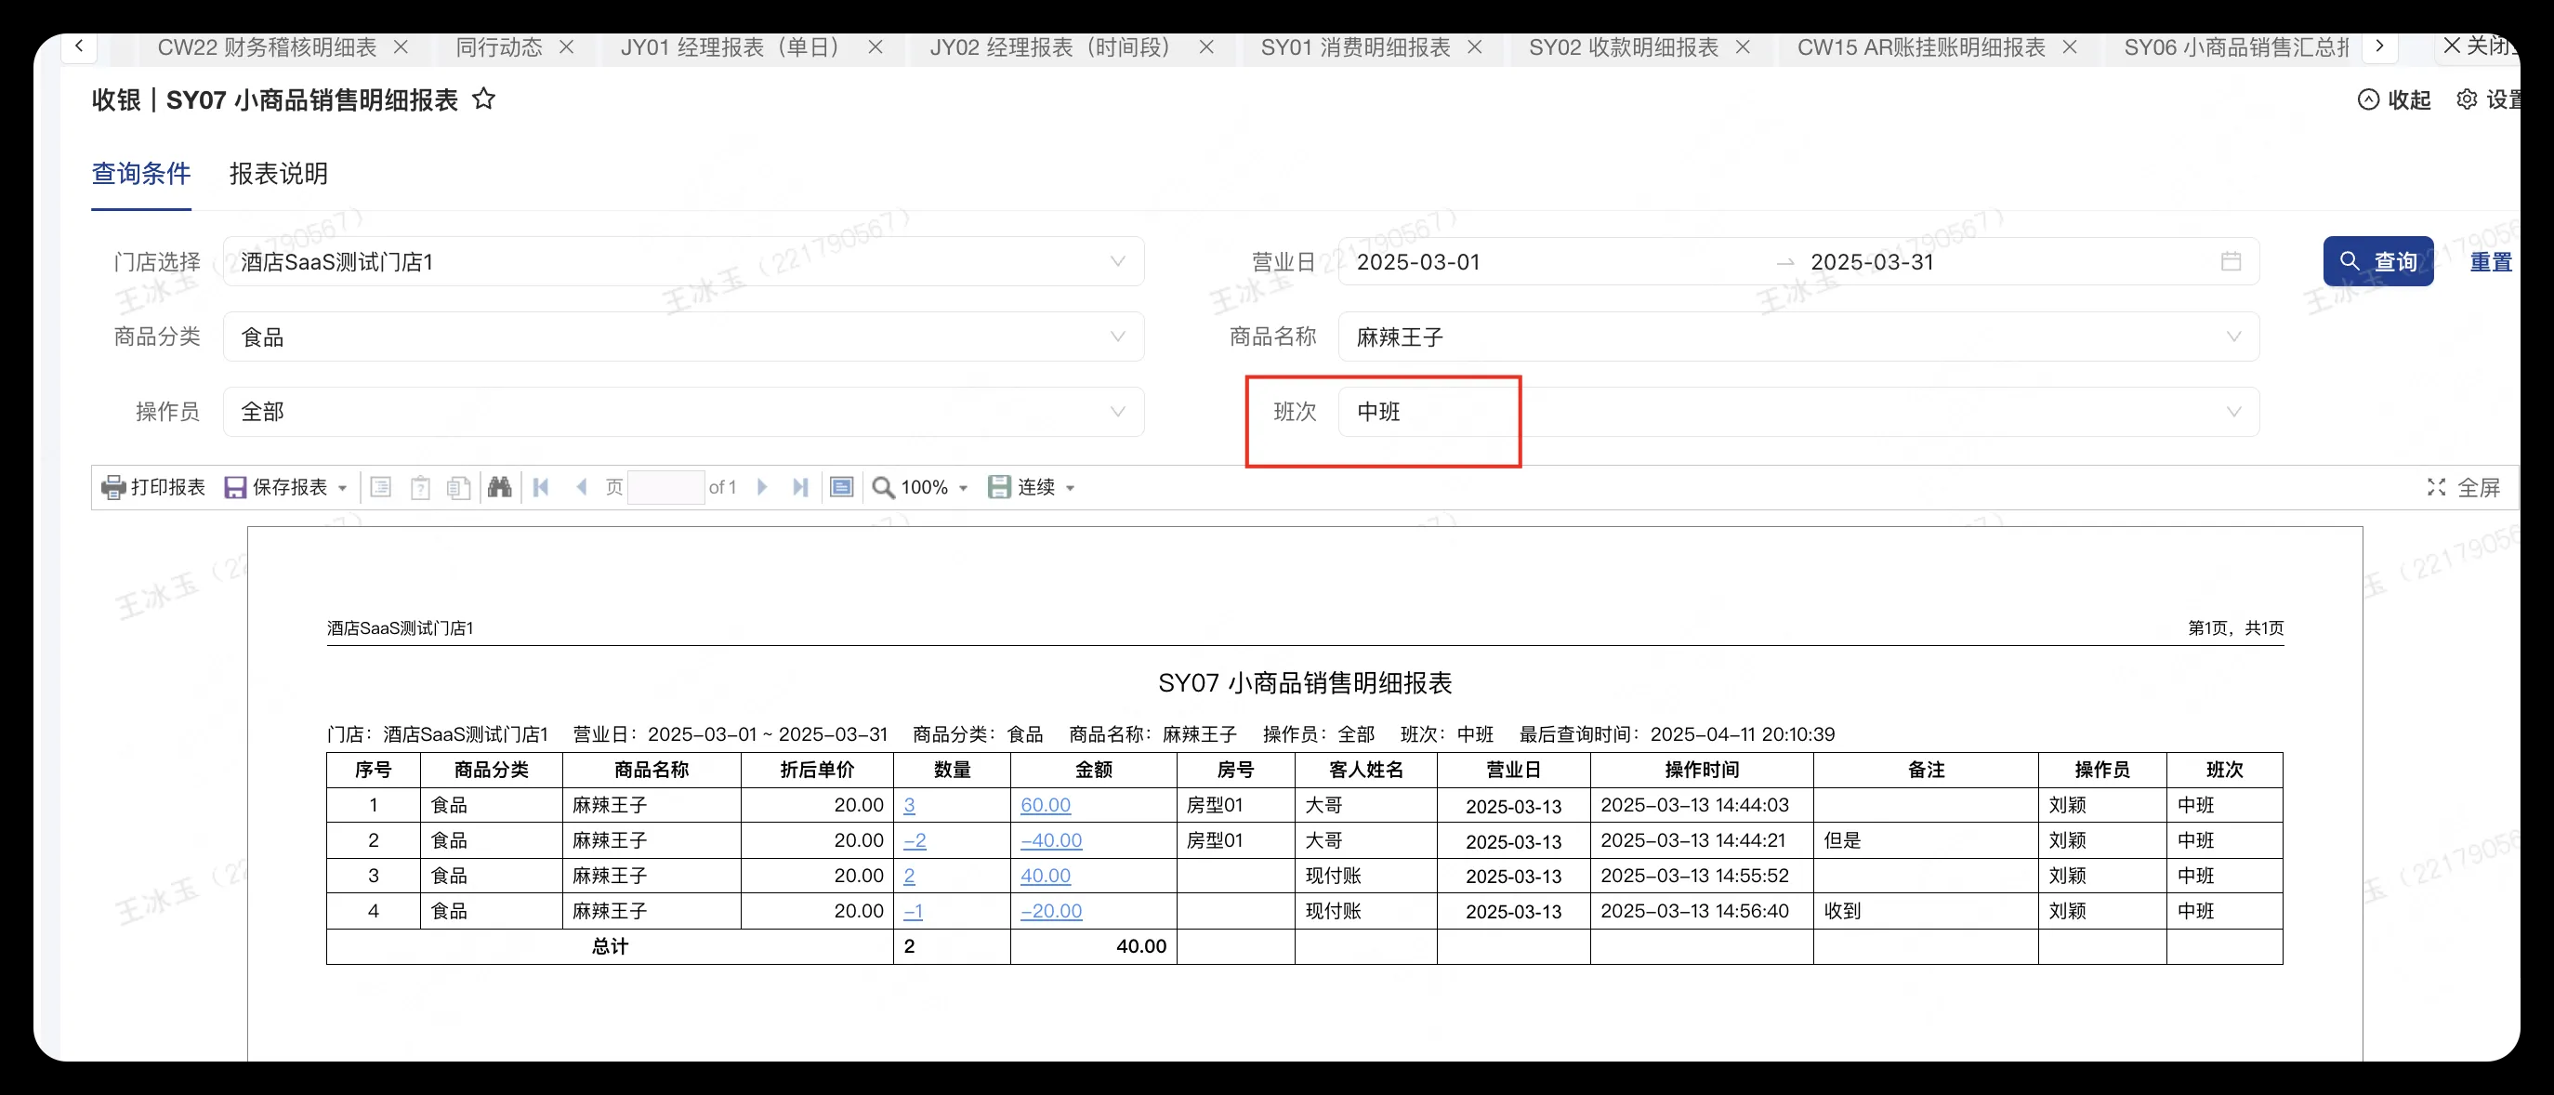Click the 打印报表 print report label
Viewport: 2554px width, 1095px height.
pyautogui.click(x=167, y=487)
